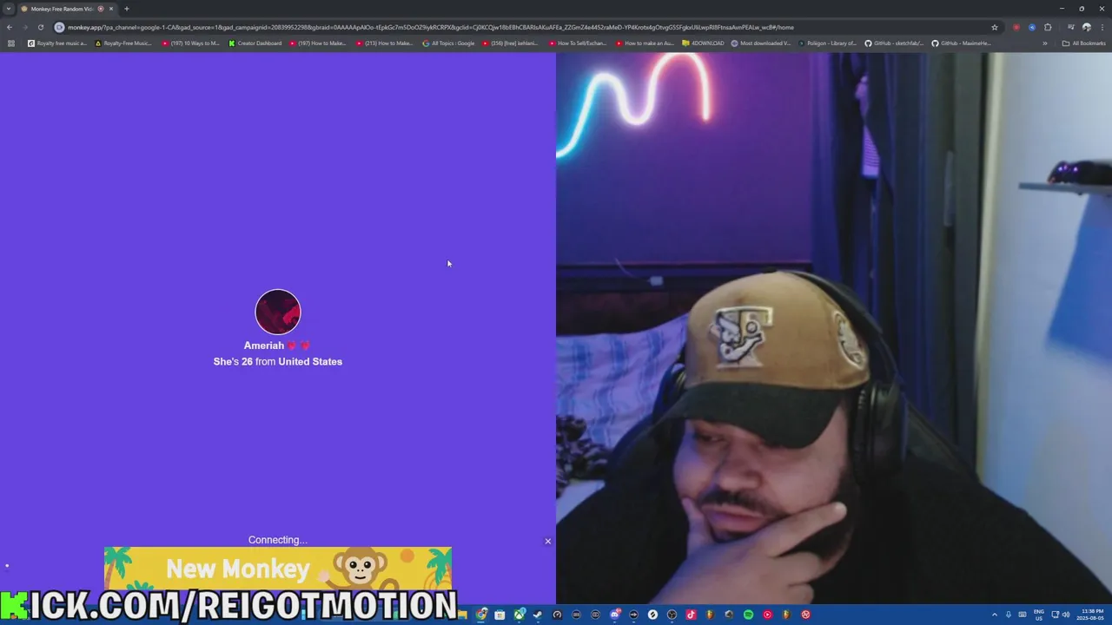
Task: Open the 10 Ways to M... bookmark
Action: [191, 43]
